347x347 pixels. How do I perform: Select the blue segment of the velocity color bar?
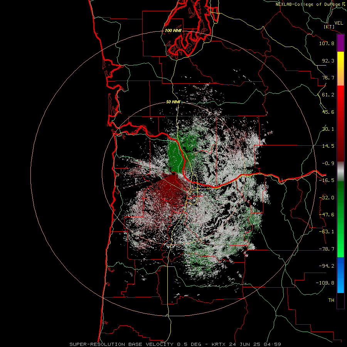[340, 275]
